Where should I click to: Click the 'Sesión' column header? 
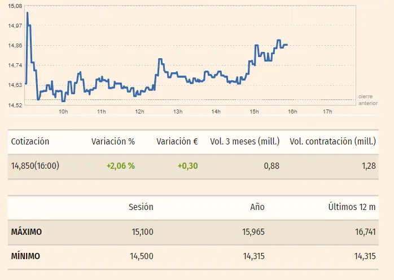pos(141,207)
